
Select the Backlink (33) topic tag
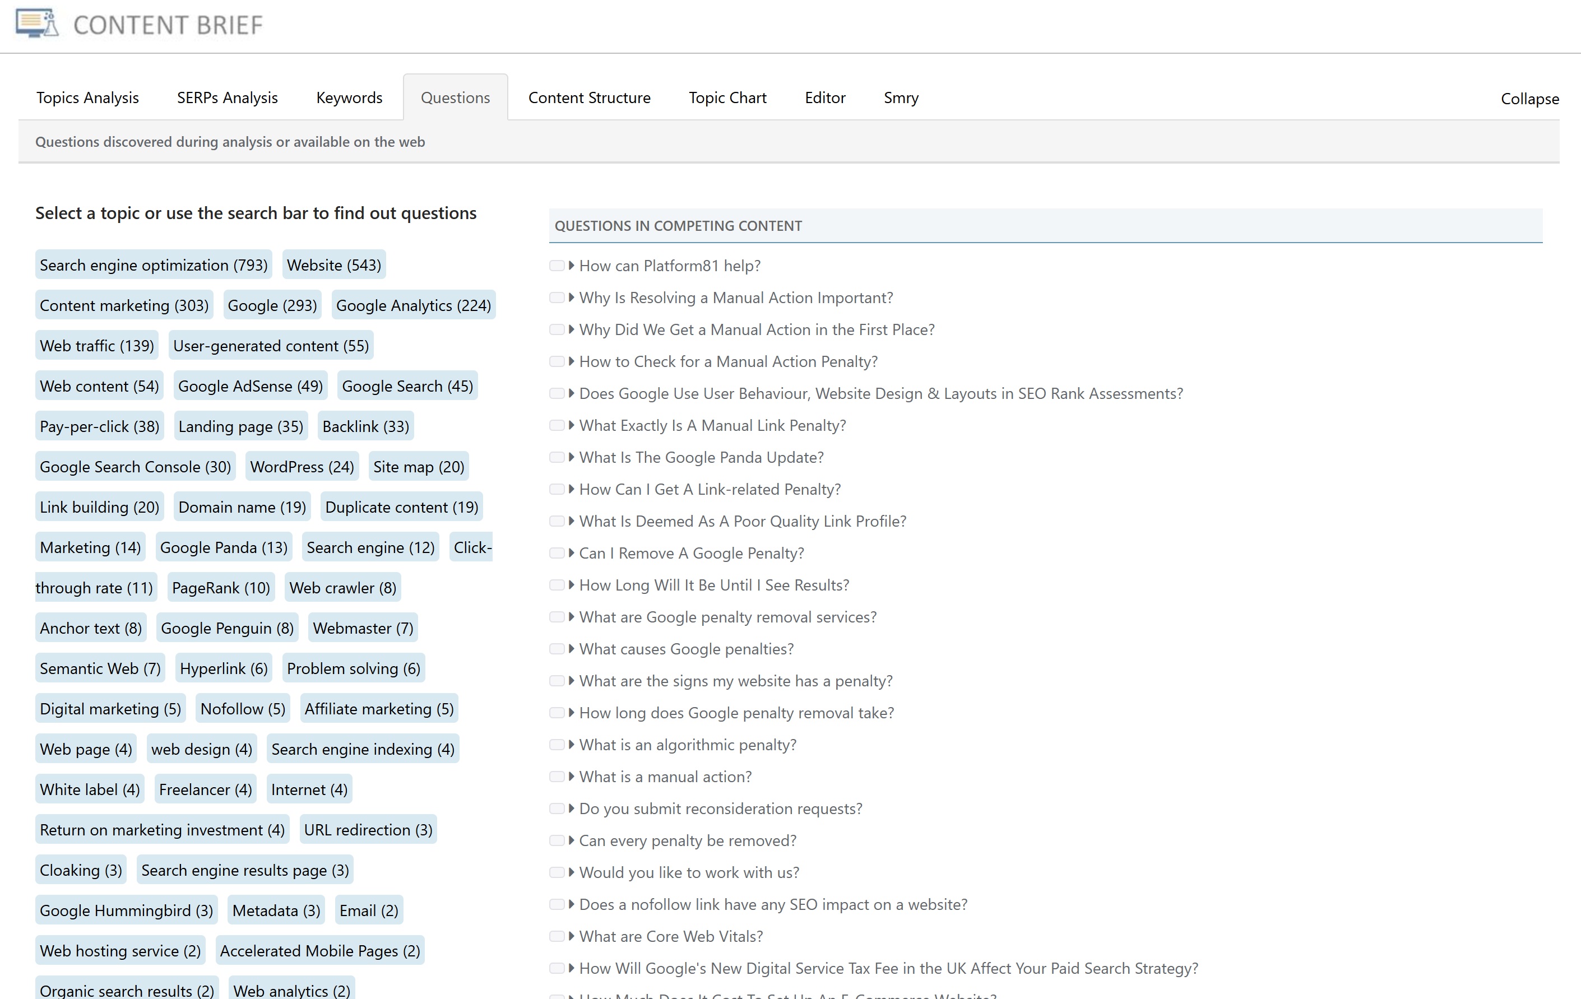tap(365, 426)
